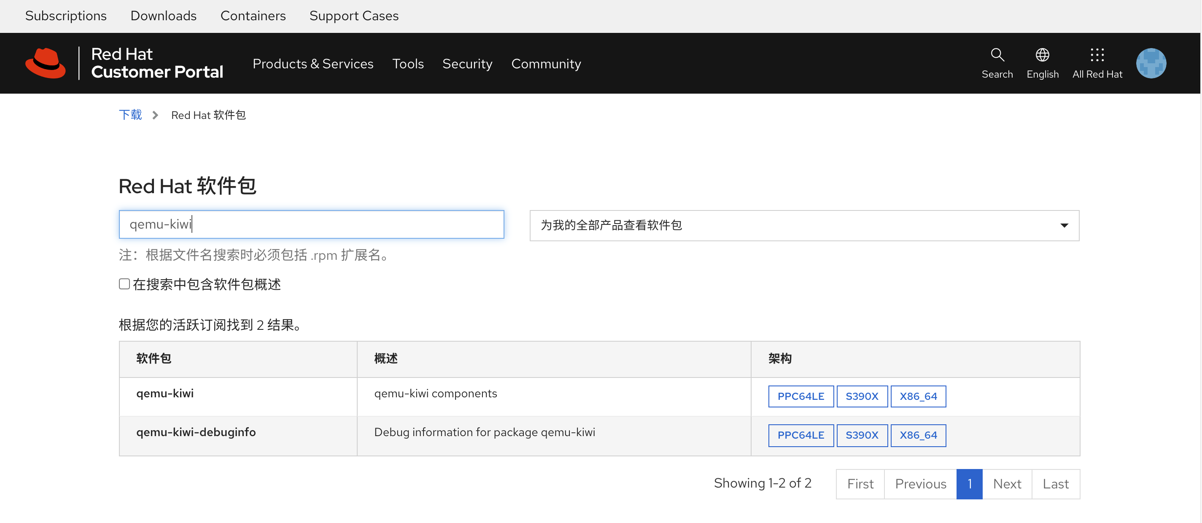Open the qemu-kiwi-debuginfo package
Screen dimensions: 1202x523
[196, 432]
